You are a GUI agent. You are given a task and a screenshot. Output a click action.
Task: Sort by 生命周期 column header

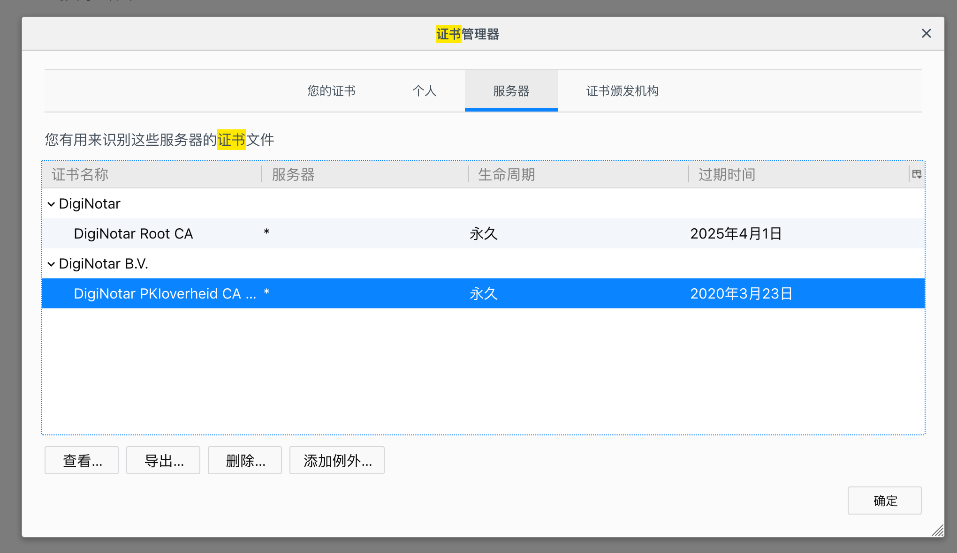point(577,174)
